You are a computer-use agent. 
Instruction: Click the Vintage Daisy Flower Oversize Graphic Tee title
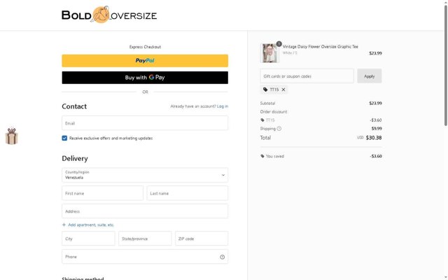point(321,47)
